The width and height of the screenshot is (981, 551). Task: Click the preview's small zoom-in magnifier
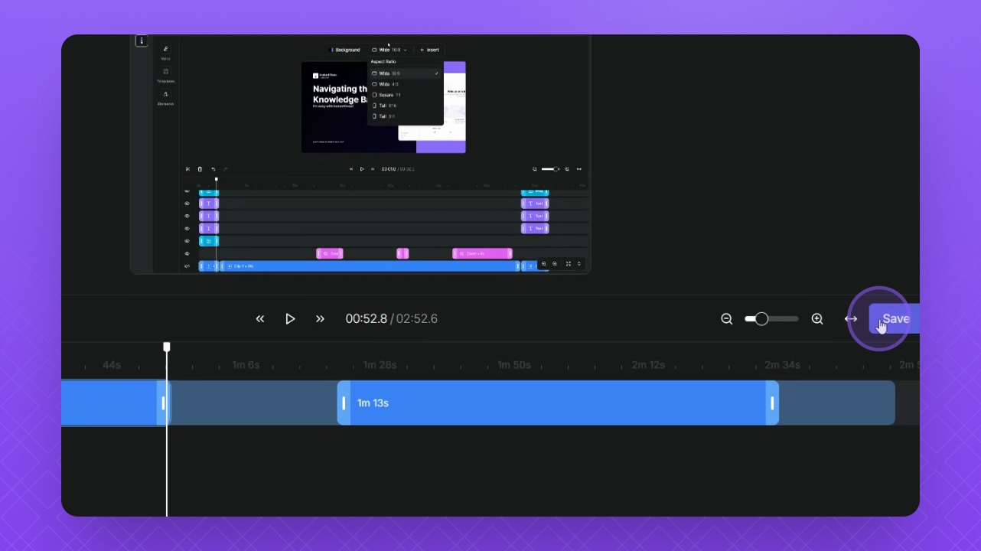coord(567,169)
